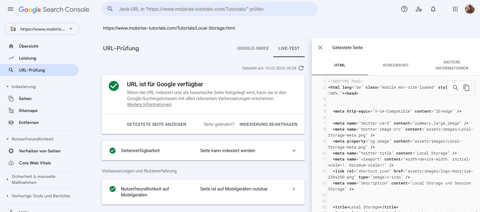Expand Vorherige Tools und Berichte section
This screenshot has height=212, width=480.
[8, 196]
